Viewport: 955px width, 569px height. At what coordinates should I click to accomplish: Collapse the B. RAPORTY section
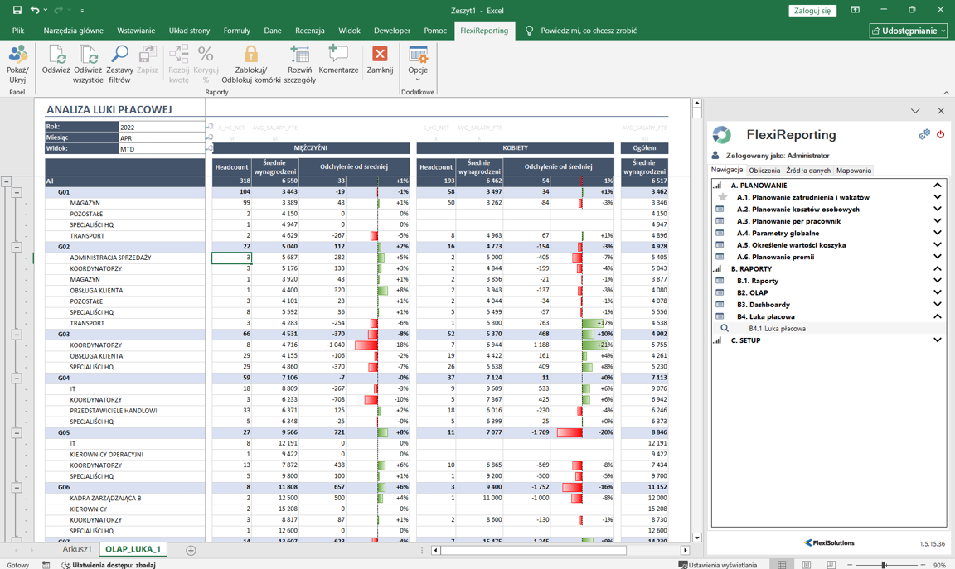click(x=938, y=269)
